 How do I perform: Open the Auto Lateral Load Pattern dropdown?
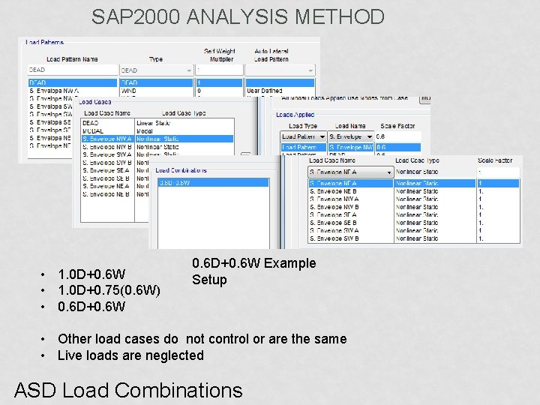pyautogui.click(x=280, y=70)
